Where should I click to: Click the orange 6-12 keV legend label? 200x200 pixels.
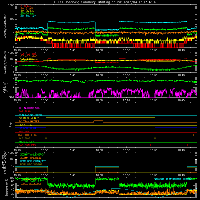click(26, 8)
